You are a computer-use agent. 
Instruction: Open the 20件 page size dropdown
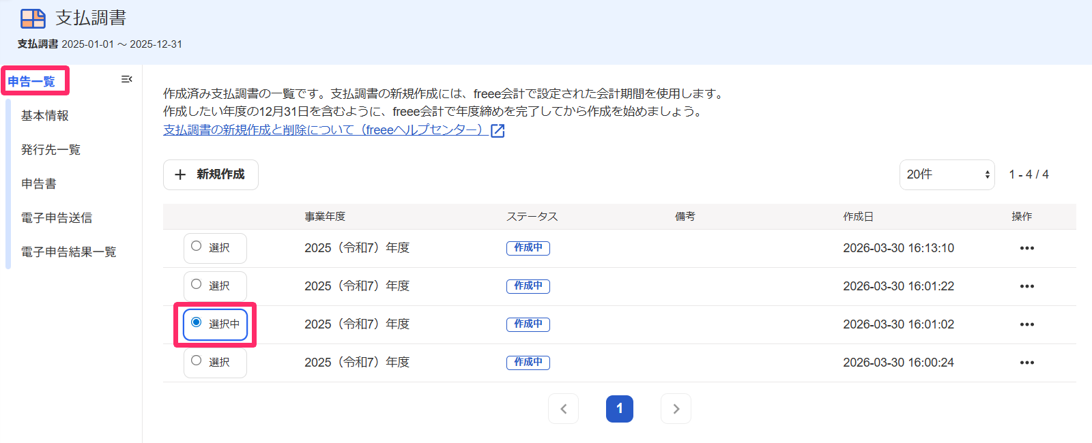click(947, 175)
